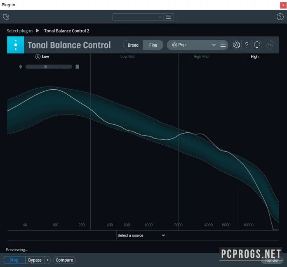This screenshot has height=267, width=287.
Task: Click the reset circular arrow icon
Action: pos(257,45)
